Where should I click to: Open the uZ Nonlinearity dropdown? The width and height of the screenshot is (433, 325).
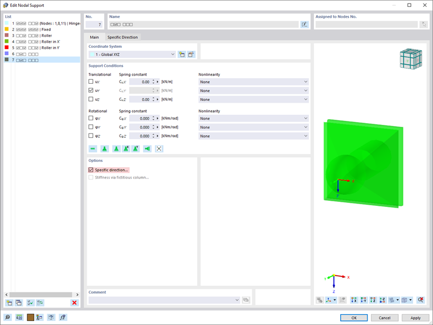coord(254,99)
